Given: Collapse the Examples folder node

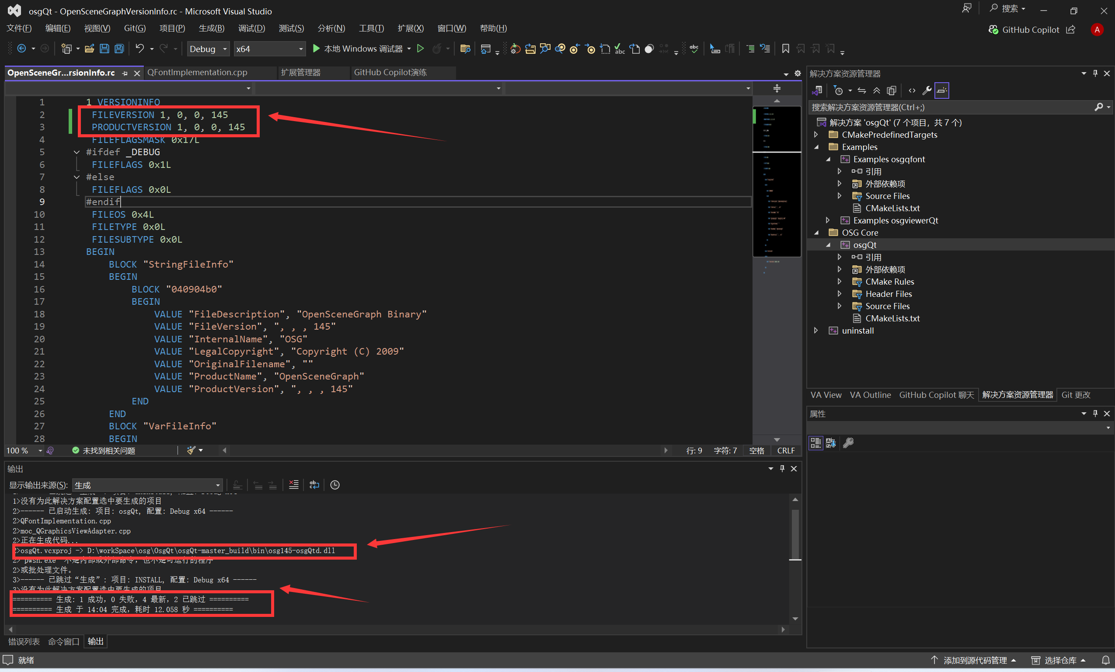Looking at the screenshot, I should [x=816, y=146].
